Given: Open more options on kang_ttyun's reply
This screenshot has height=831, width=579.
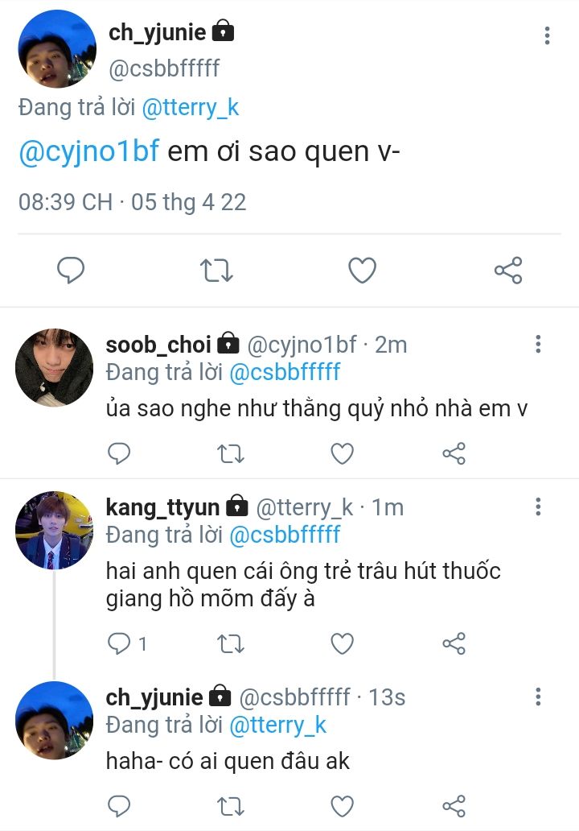Looking at the screenshot, I should pos(538,507).
